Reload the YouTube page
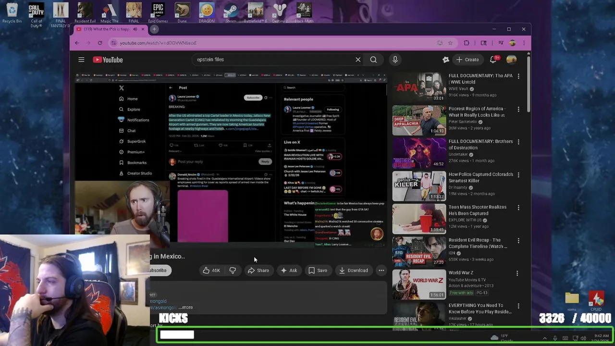 pos(100,43)
